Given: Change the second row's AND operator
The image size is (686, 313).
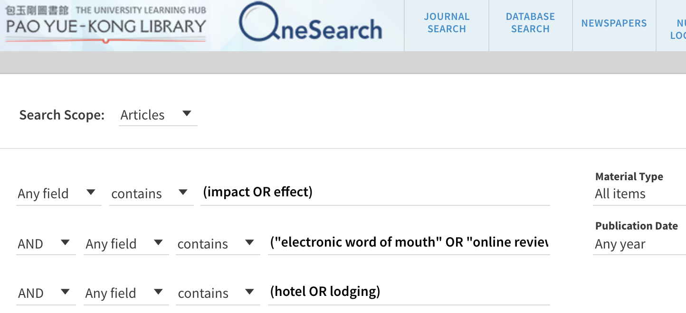Looking at the screenshot, I should (x=46, y=244).
